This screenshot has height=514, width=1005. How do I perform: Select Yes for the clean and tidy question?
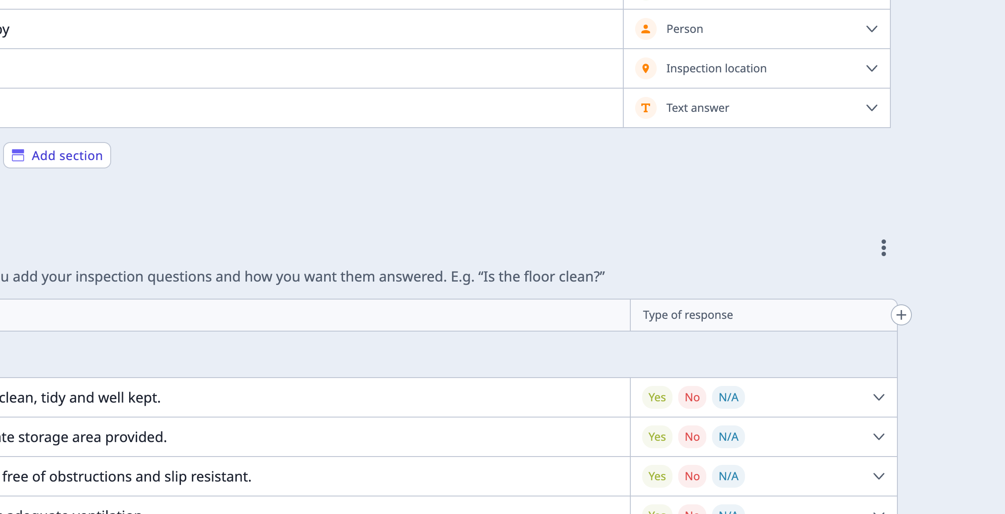657,397
